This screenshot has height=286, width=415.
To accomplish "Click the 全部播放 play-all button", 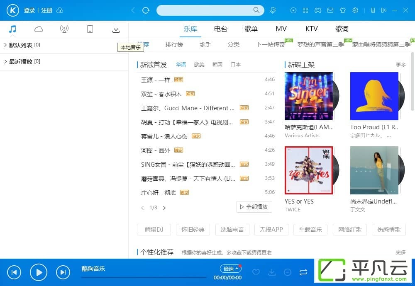I will coord(254,207).
